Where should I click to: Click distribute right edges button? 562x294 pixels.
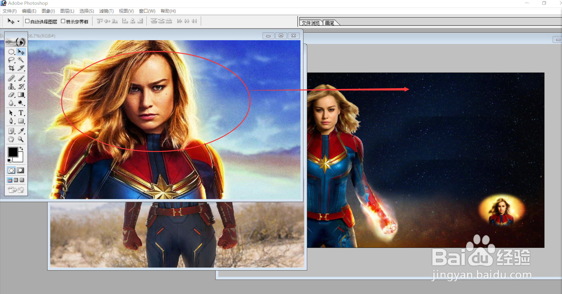[x=194, y=21]
